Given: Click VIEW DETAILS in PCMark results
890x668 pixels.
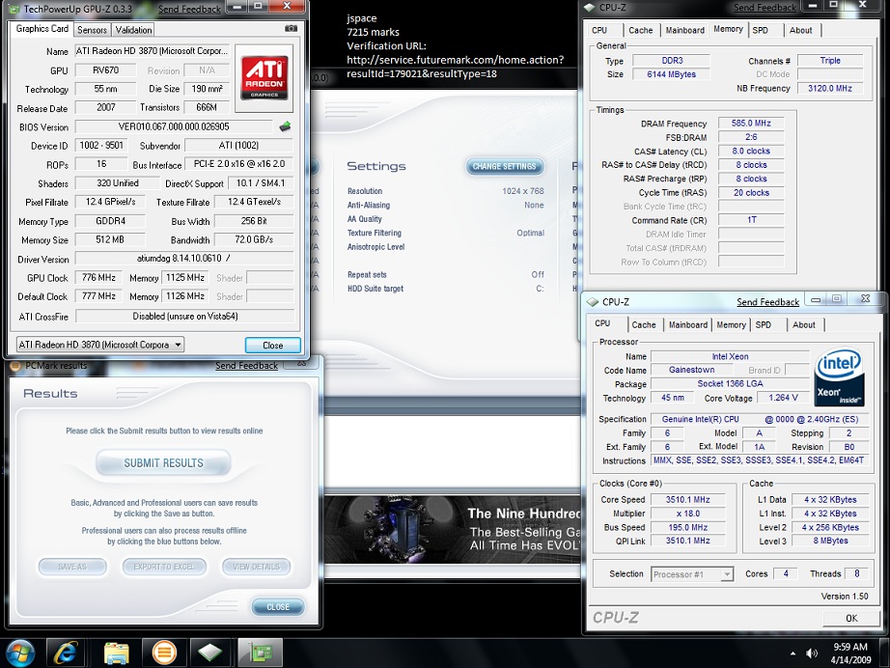Looking at the screenshot, I should [x=256, y=567].
